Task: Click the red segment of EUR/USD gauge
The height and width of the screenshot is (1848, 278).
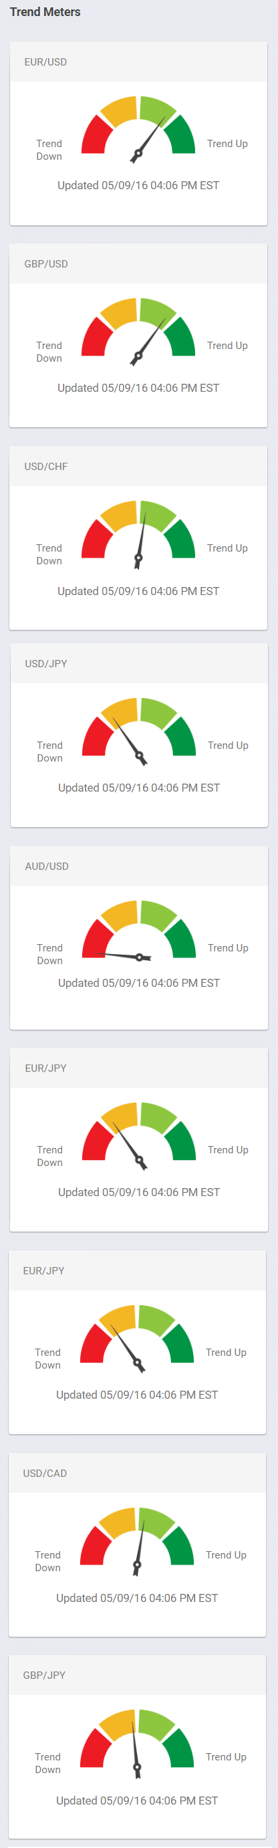Action: coord(96,136)
